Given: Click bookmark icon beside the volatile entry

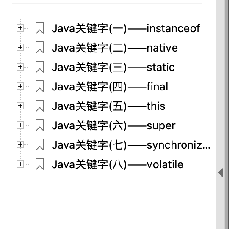Looking at the screenshot, I should (x=40, y=164).
